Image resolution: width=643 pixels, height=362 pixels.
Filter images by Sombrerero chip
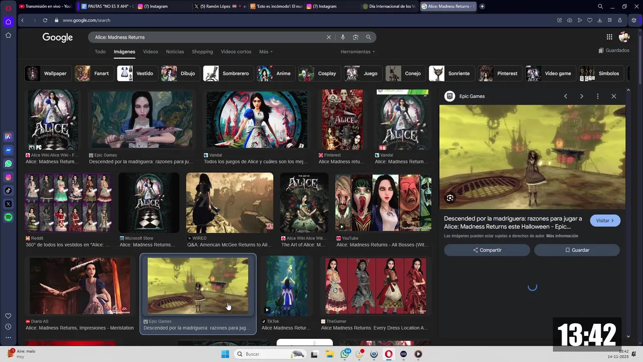(x=228, y=73)
